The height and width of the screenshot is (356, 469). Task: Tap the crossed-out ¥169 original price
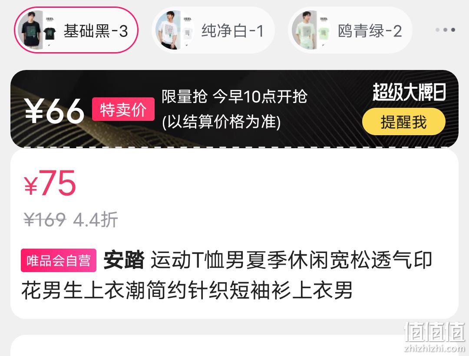pyautogui.click(x=45, y=220)
